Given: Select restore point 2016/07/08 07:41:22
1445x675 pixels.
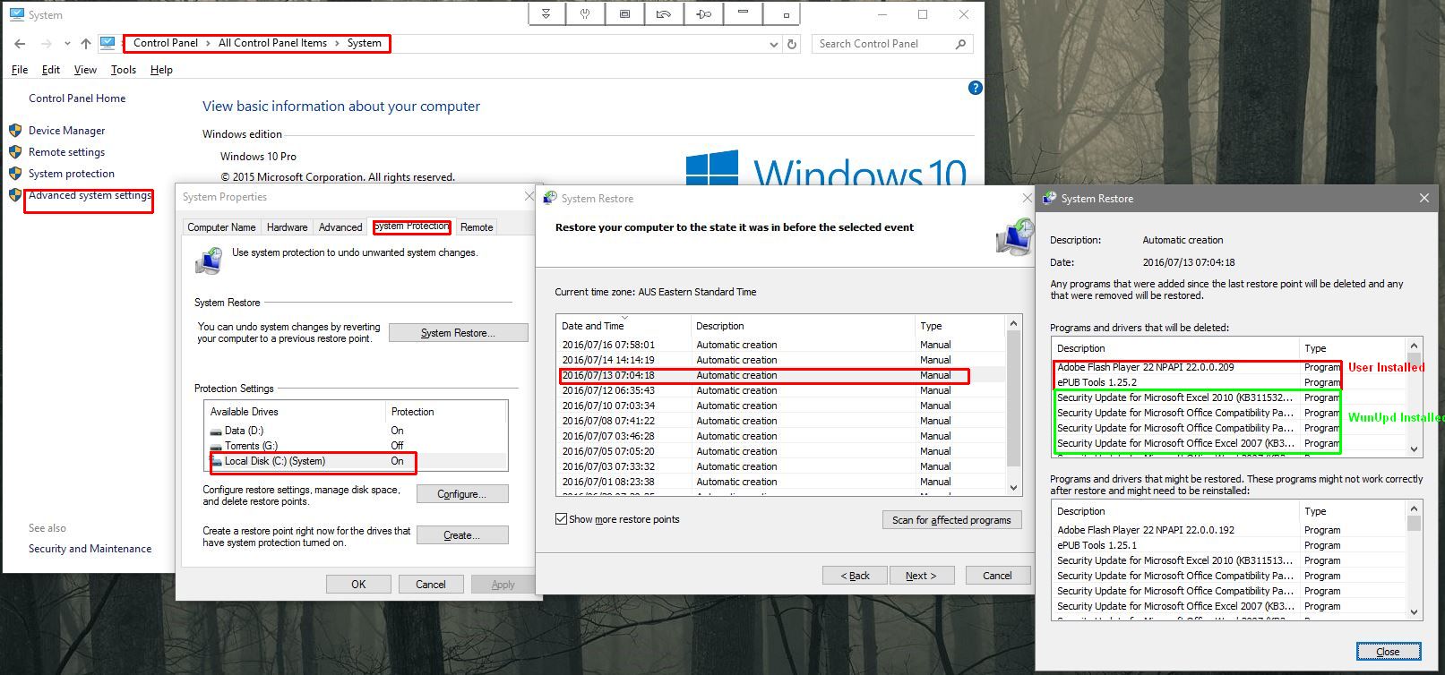Looking at the screenshot, I should pos(781,421).
